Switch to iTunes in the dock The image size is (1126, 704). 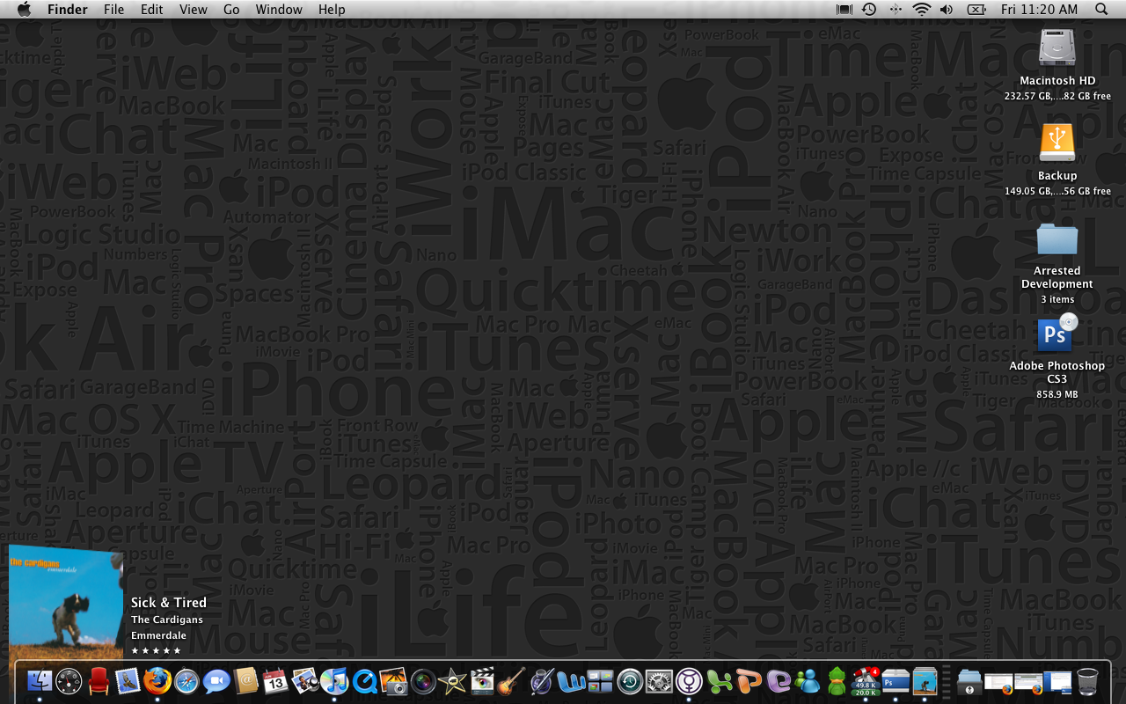(x=334, y=681)
